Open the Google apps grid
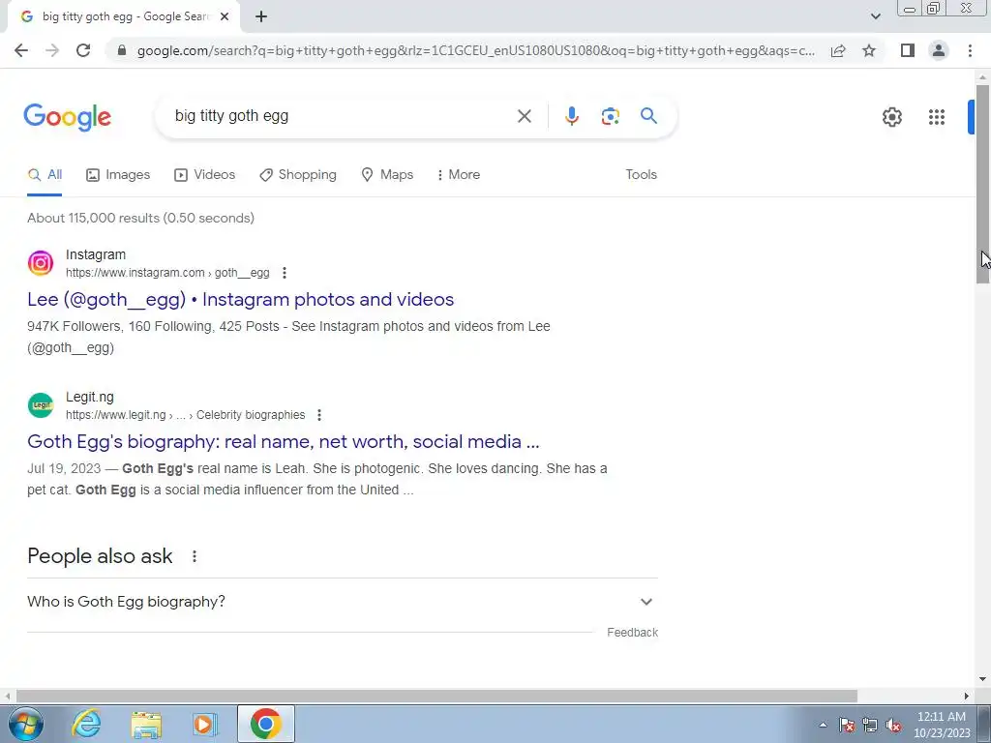 (x=937, y=117)
